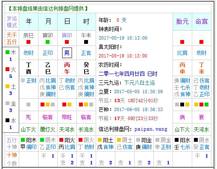Click the 覆灯火 nayin text
Viewport: 217px width, 169px height.
[x=47, y=129]
